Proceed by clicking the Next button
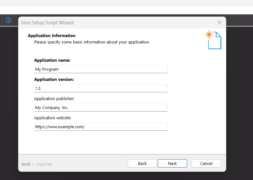 tap(172, 163)
